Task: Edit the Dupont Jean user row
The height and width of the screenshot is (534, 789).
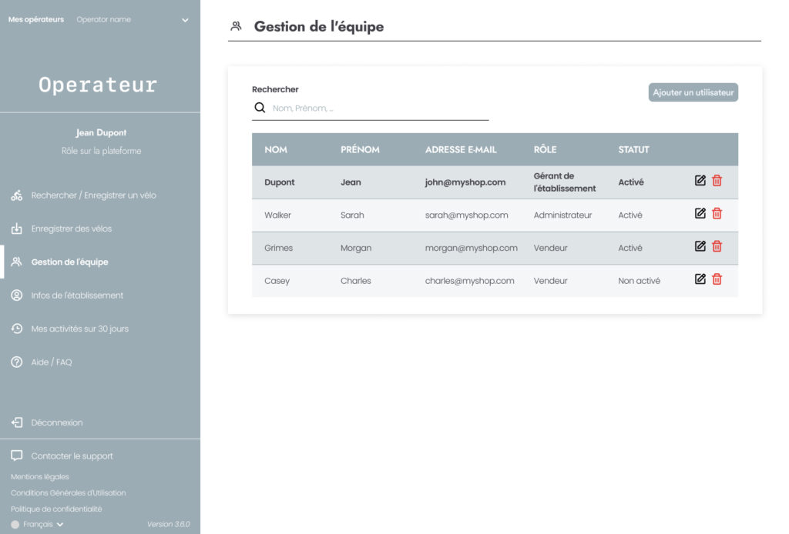Action: click(x=700, y=181)
